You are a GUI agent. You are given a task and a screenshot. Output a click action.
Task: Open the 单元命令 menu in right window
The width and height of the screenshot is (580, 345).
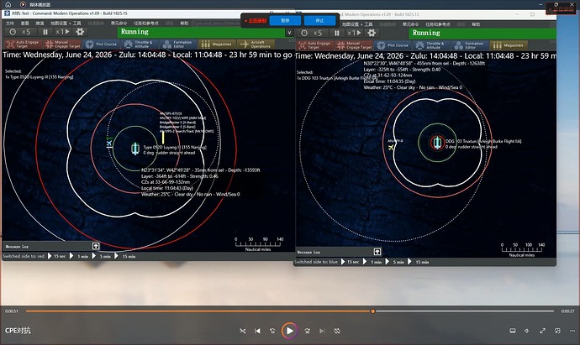coord(410,24)
